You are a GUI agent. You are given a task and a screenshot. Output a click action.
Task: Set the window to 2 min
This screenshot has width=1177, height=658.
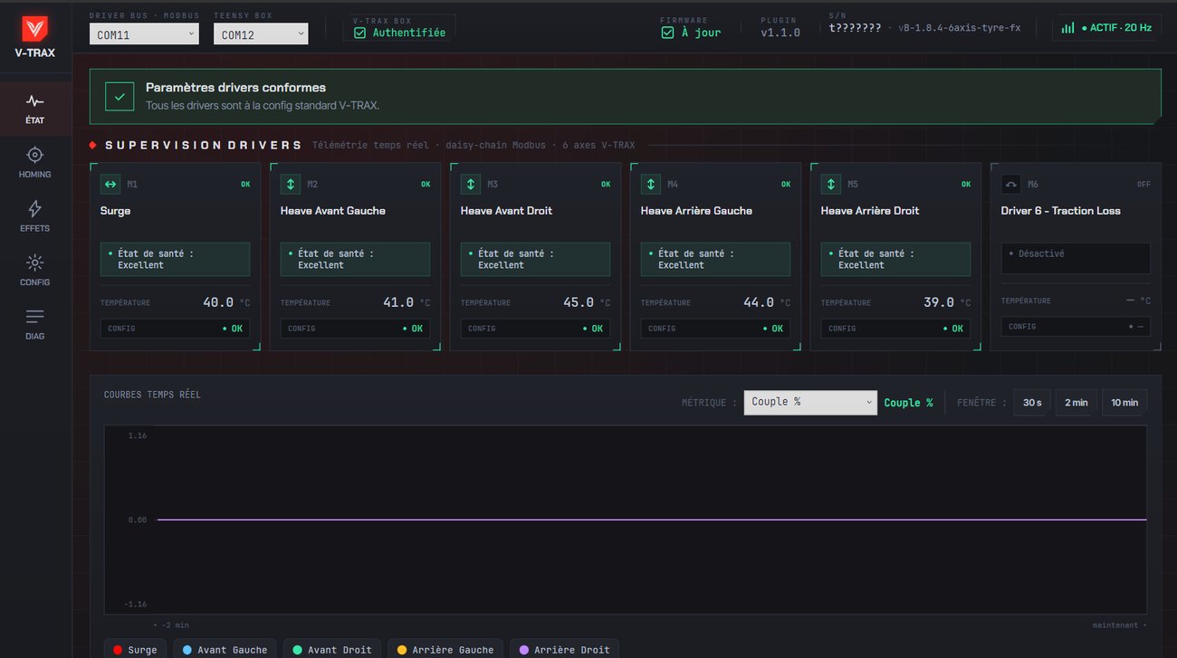tap(1077, 403)
